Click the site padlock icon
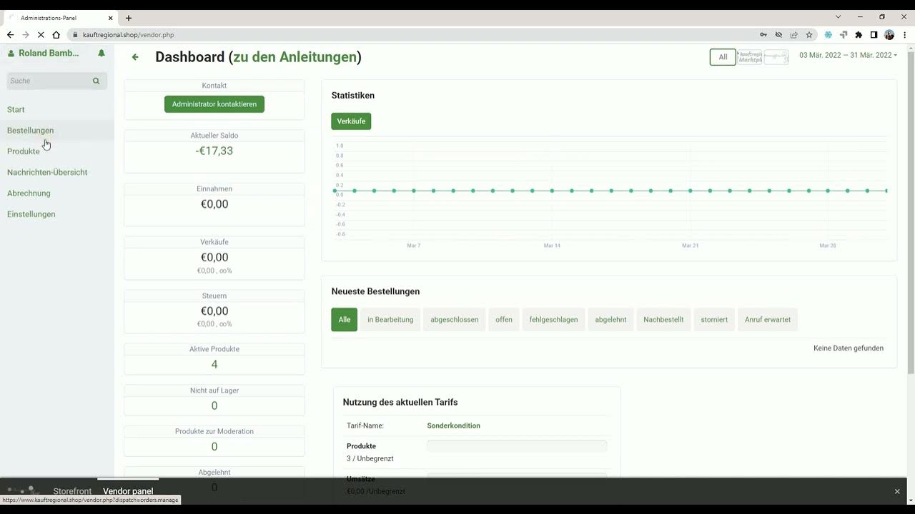This screenshot has width=915, height=514. coord(75,34)
